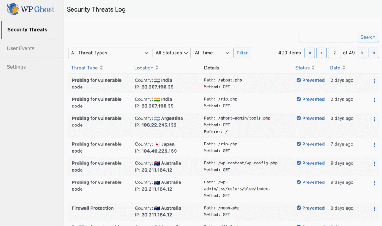Image resolution: width=382 pixels, height=226 pixels.
Task: Click the Search button
Action: [368, 37]
